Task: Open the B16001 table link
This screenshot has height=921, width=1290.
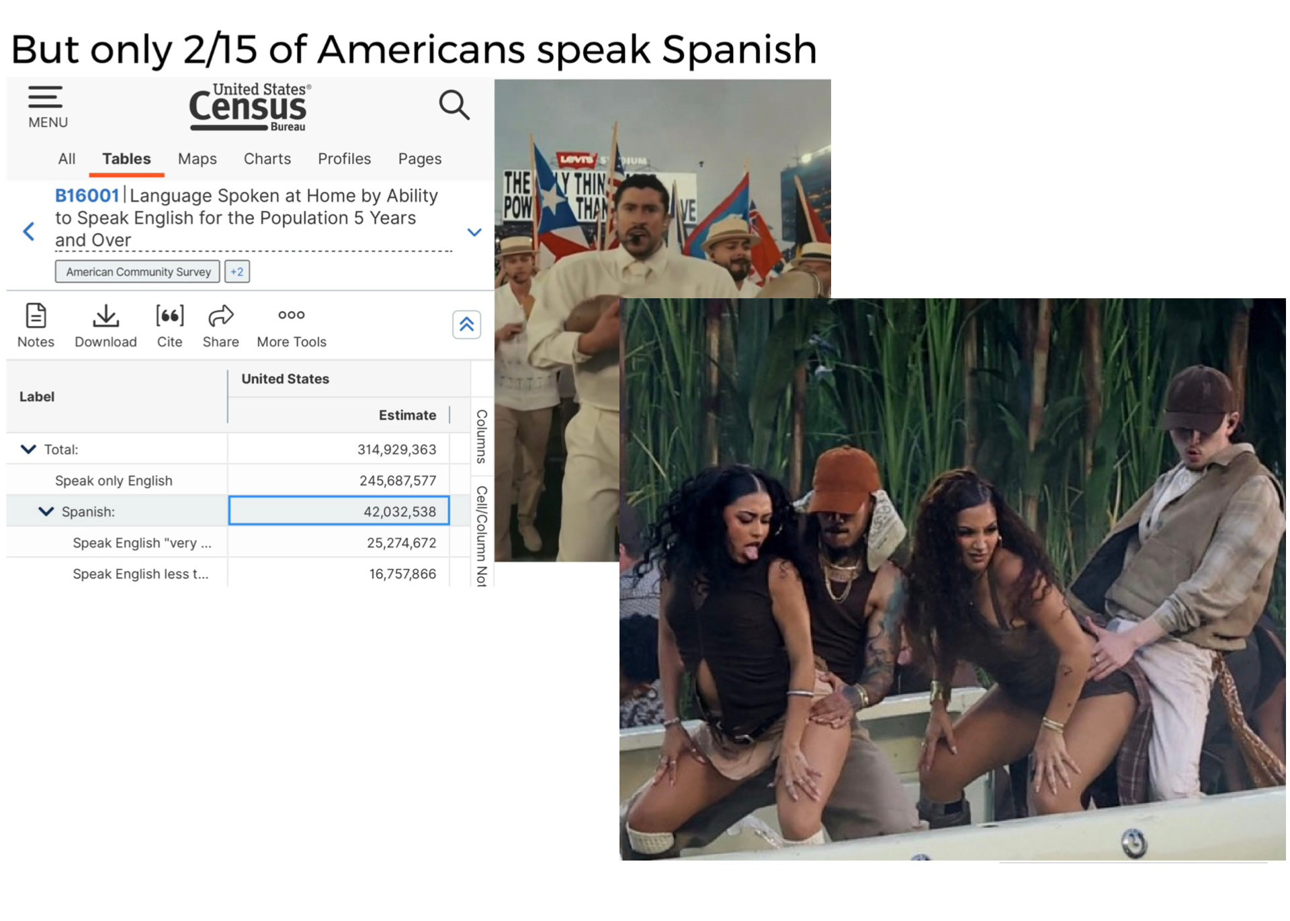Action: [87, 195]
